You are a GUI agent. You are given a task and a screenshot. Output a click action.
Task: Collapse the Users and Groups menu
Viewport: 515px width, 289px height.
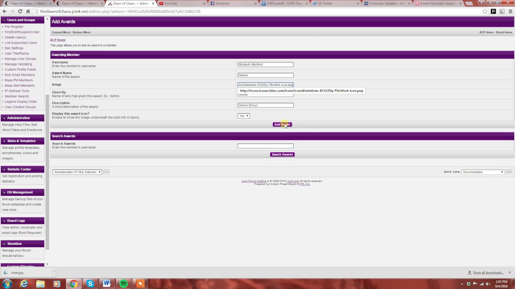click(4, 20)
